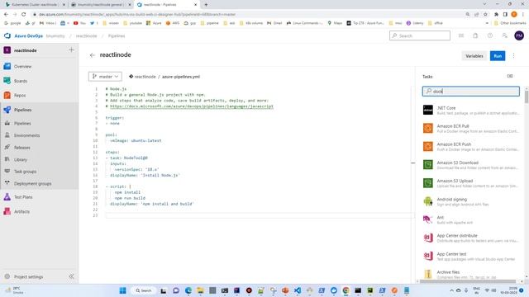Viewport: 529px width, 297px height.
Task: Open Releases in the sidebar
Action: [x=22, y=148]
